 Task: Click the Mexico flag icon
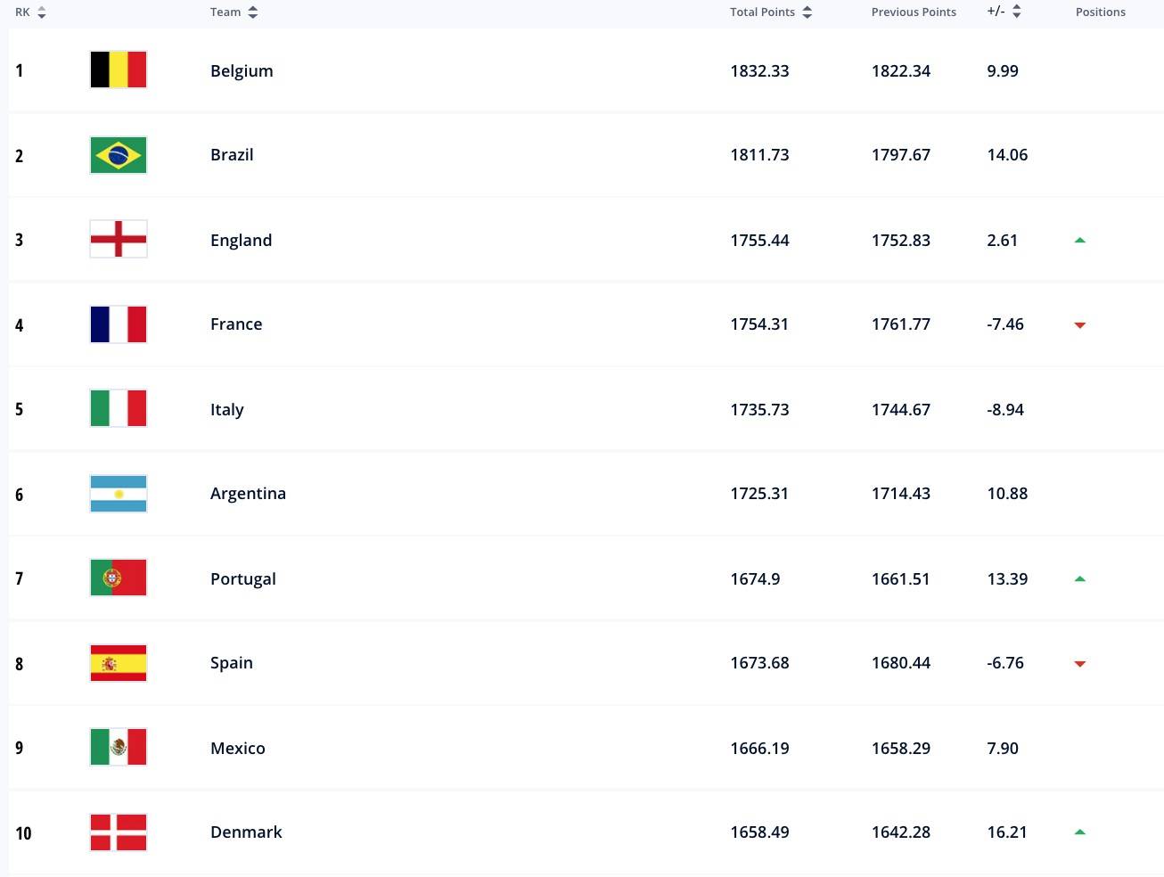[118, 747]
